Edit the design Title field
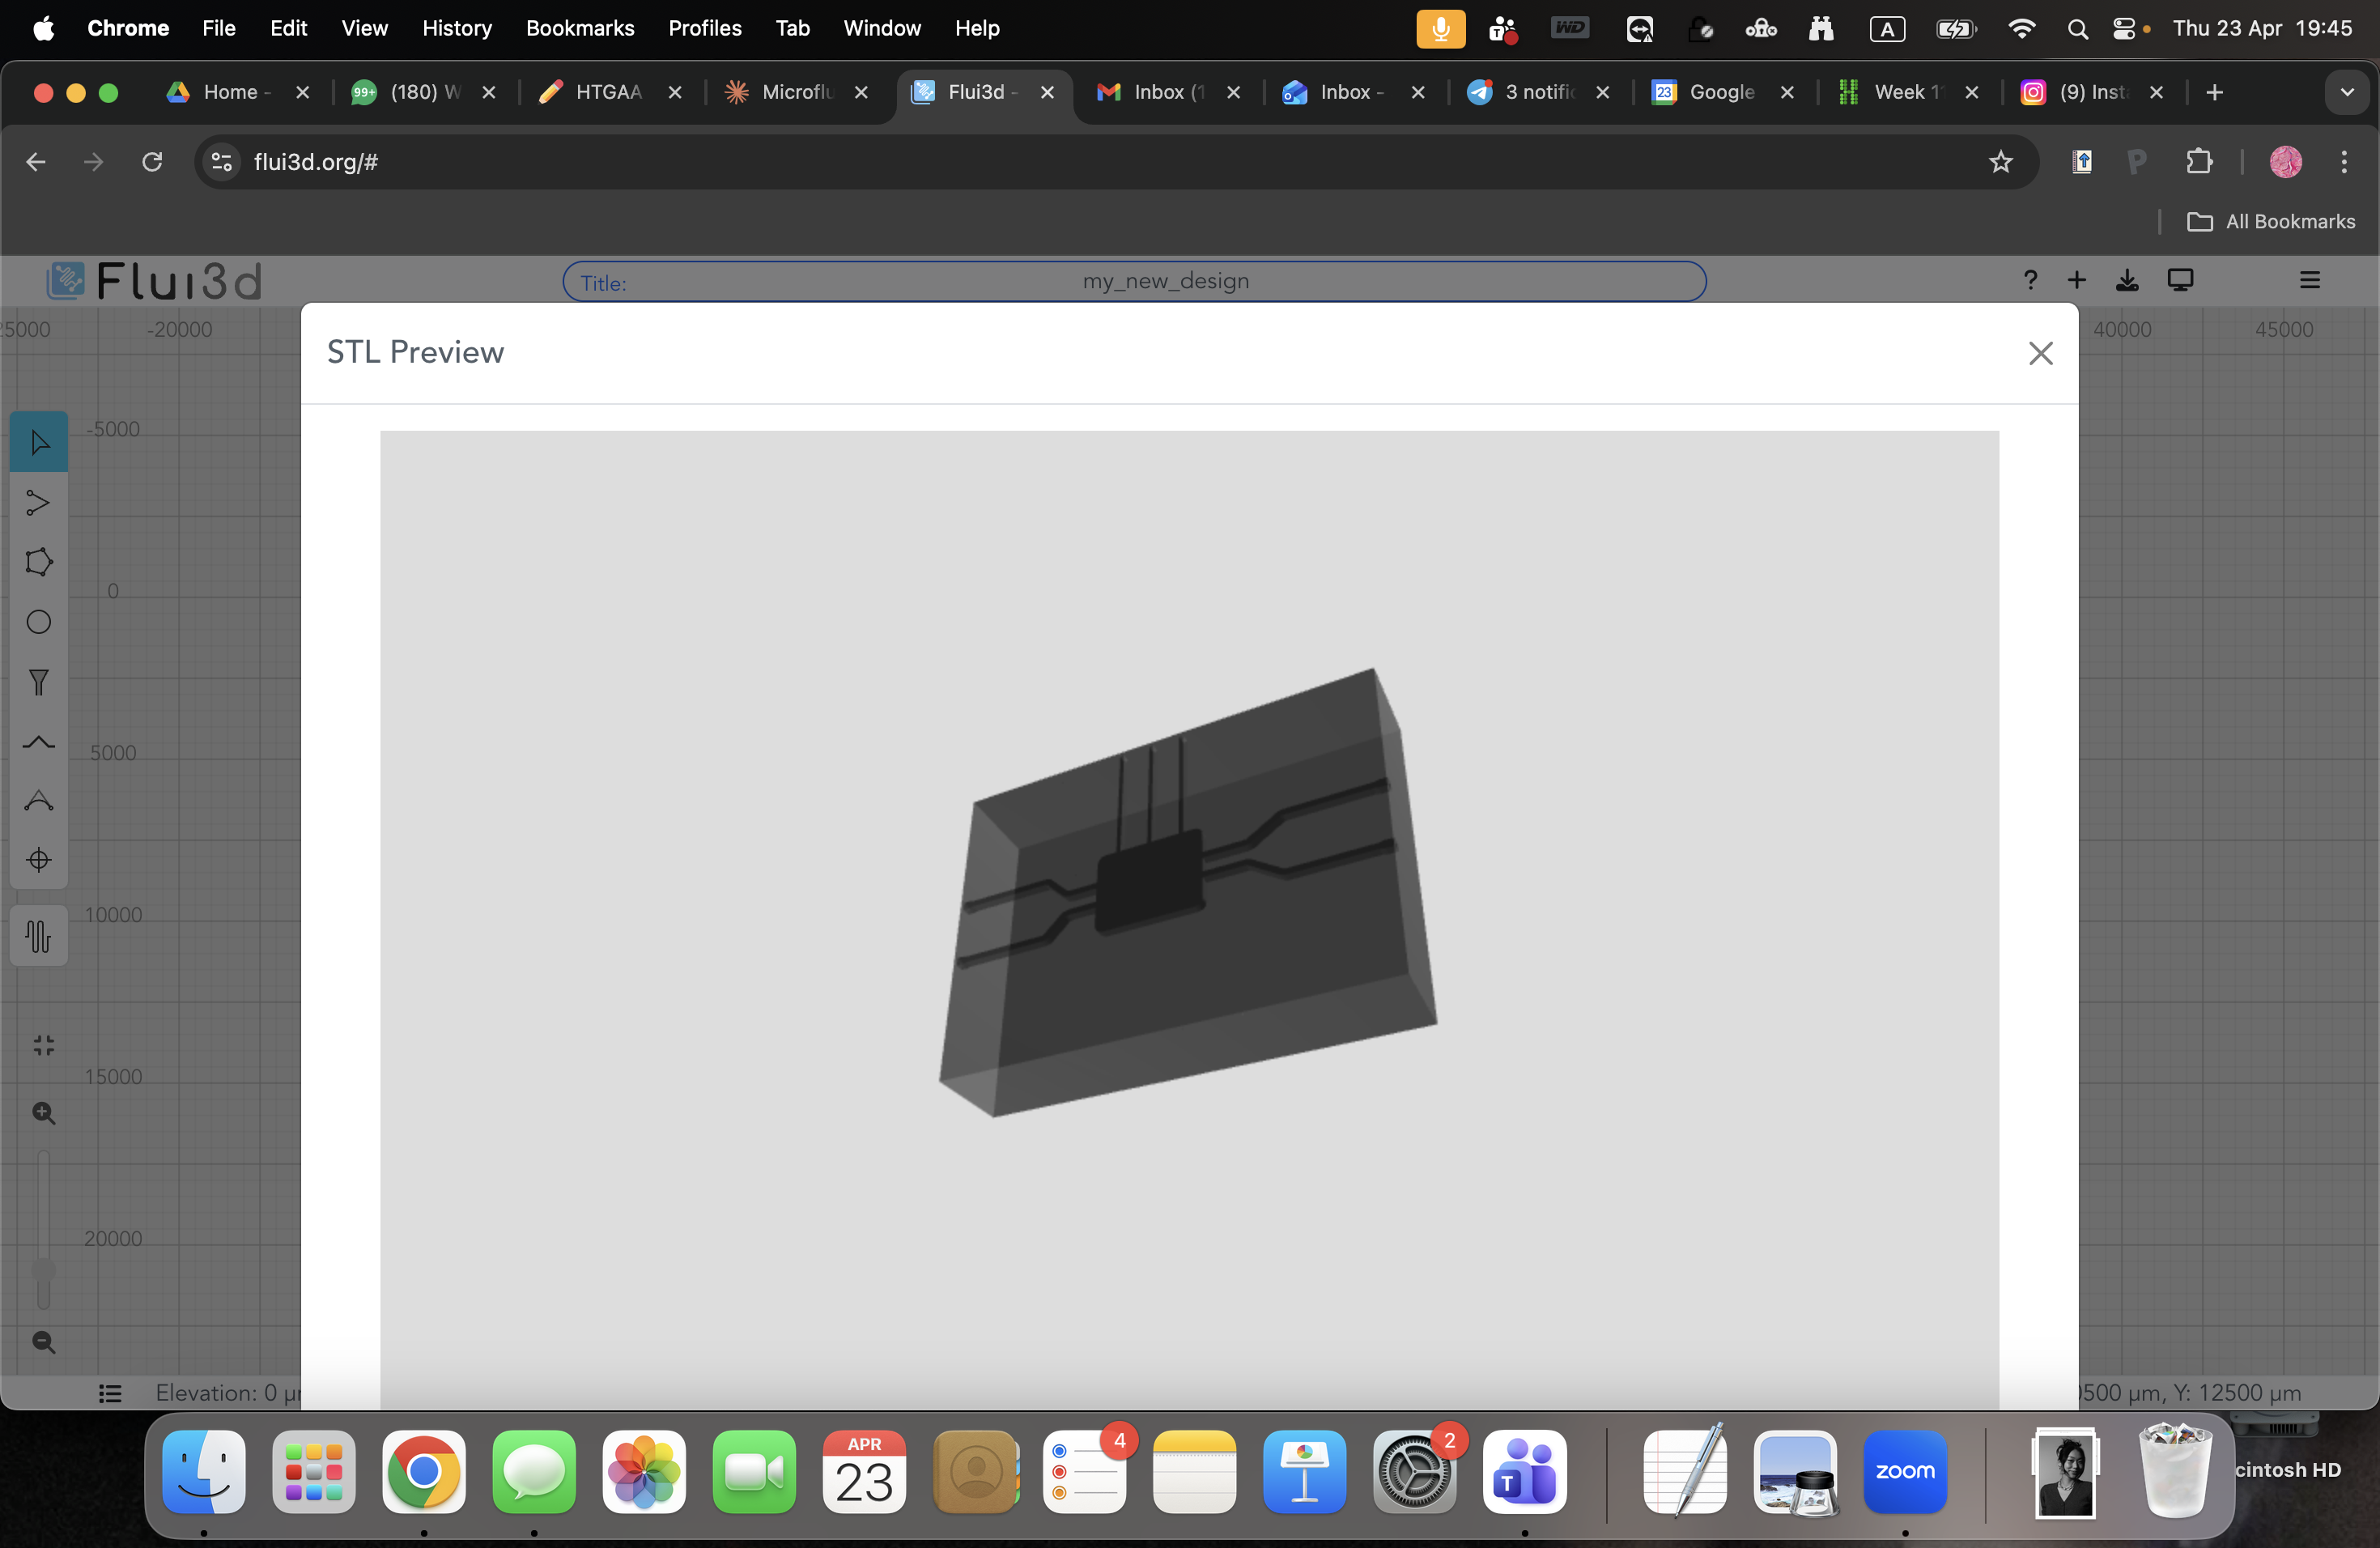 [x=1134, y=281]
